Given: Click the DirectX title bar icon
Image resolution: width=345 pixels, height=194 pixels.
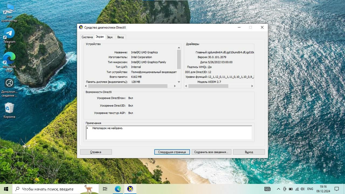Looking at the screenshot, I should (x=81, y=27).
